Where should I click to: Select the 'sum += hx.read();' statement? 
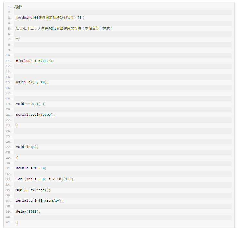[33, 190]
